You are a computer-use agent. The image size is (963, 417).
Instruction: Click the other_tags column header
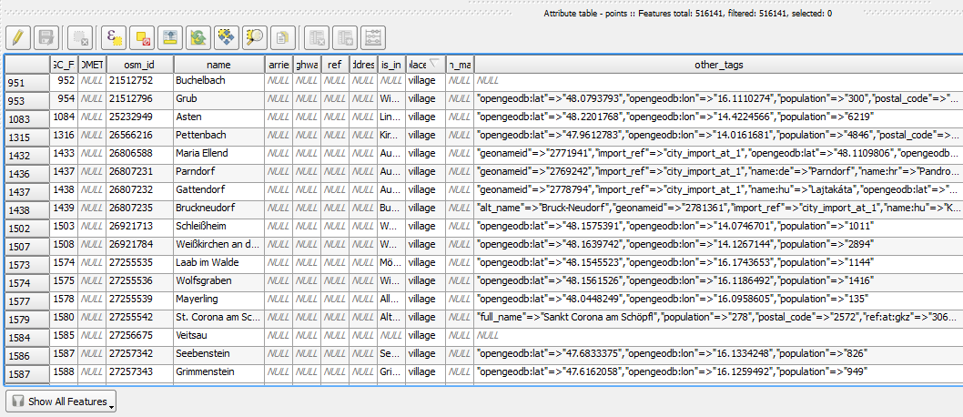coord(713,65)
